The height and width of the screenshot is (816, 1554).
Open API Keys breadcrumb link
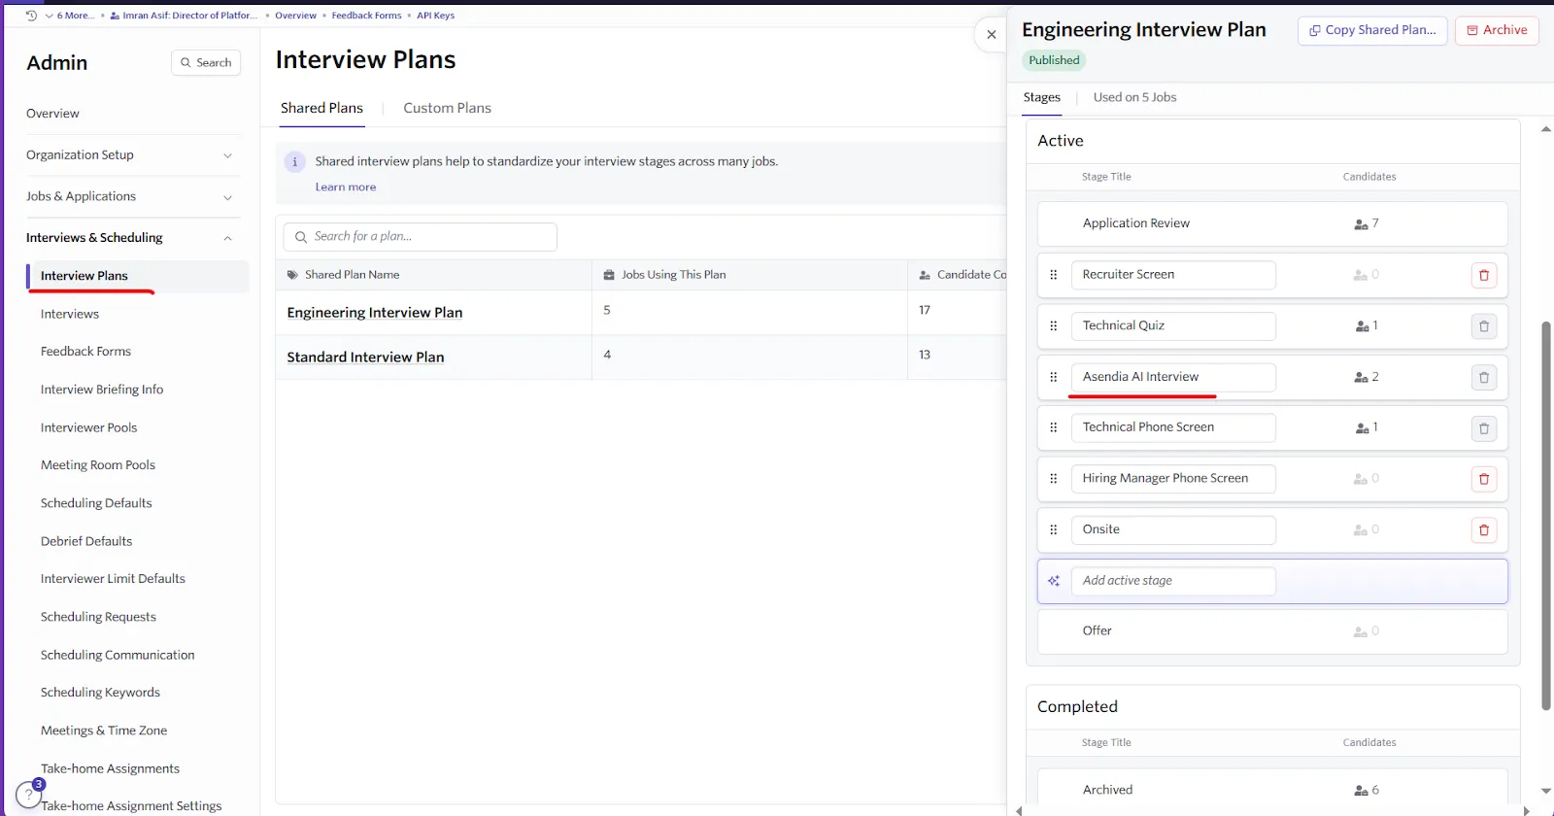tap(435, 16)
